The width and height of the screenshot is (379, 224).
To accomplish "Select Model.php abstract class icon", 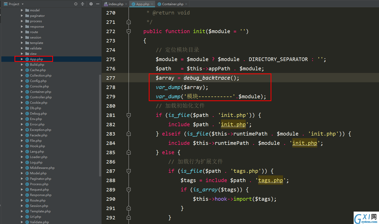I will tap(27, 173).
